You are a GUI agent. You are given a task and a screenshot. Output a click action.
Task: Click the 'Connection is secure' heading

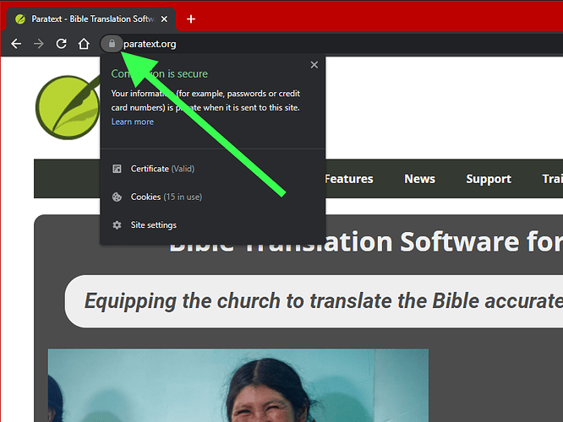coord(160,74)
